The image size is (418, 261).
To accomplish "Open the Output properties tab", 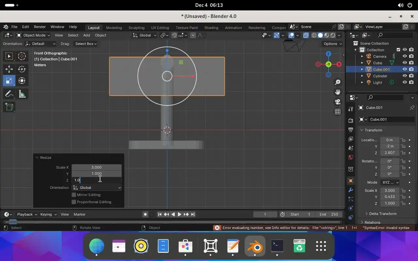I will (x=351, y=130).
